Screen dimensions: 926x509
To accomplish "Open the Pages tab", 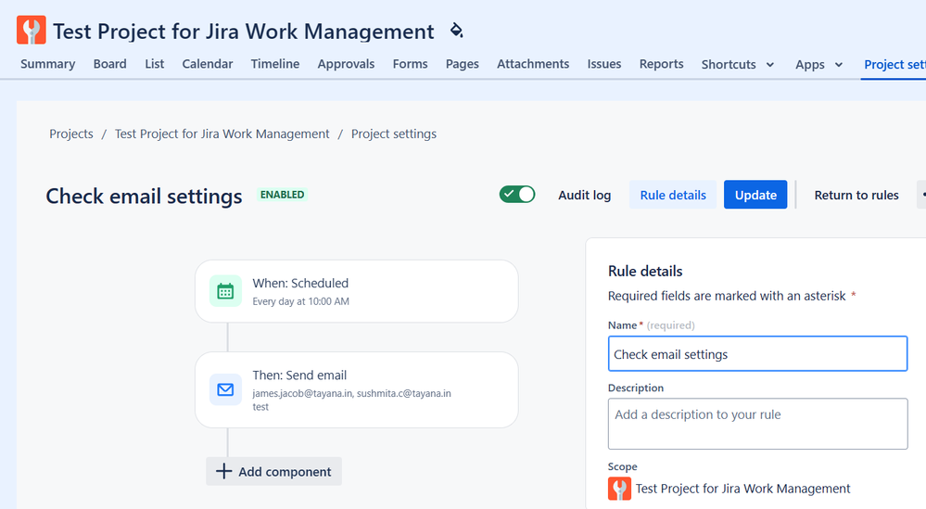I will [x=463, y=64].
